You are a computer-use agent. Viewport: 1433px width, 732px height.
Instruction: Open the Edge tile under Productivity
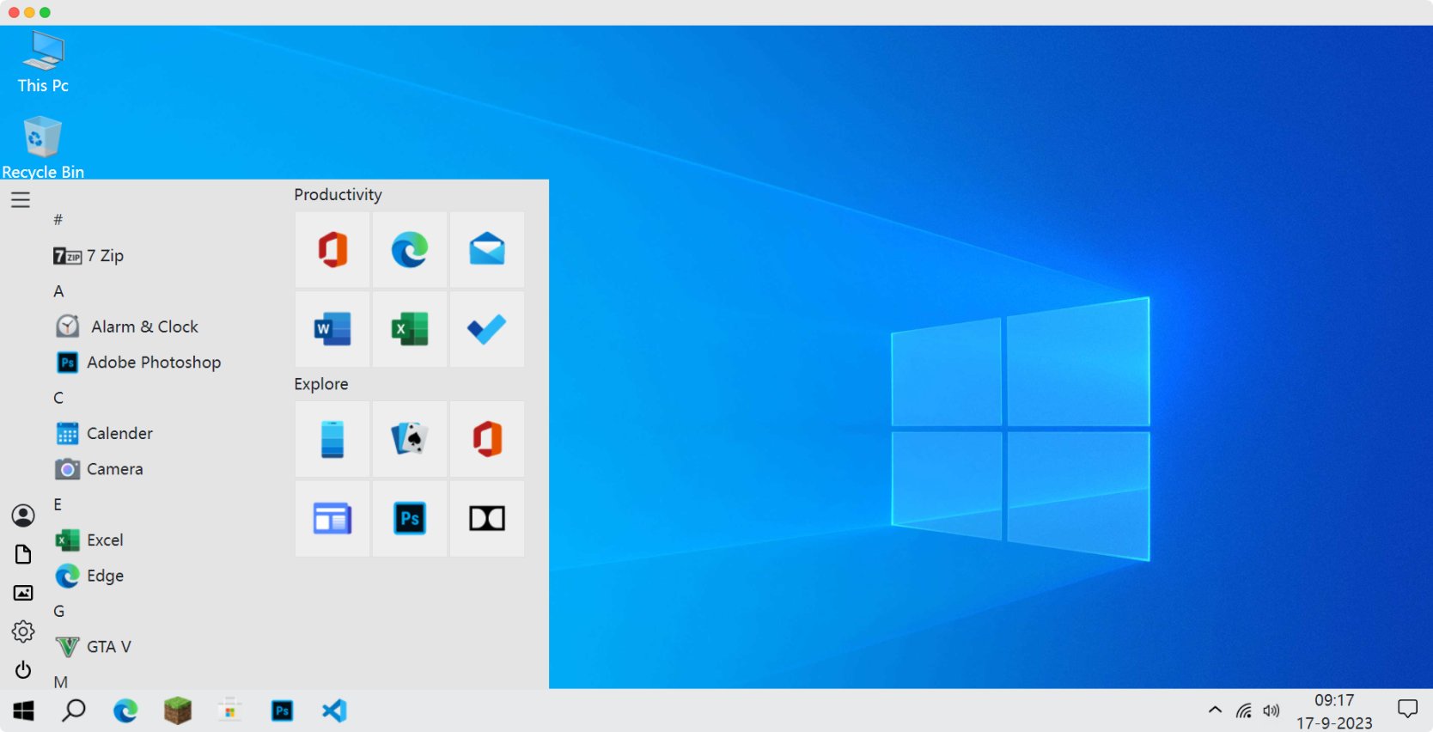pyautogui.click(x=410, y=250)
